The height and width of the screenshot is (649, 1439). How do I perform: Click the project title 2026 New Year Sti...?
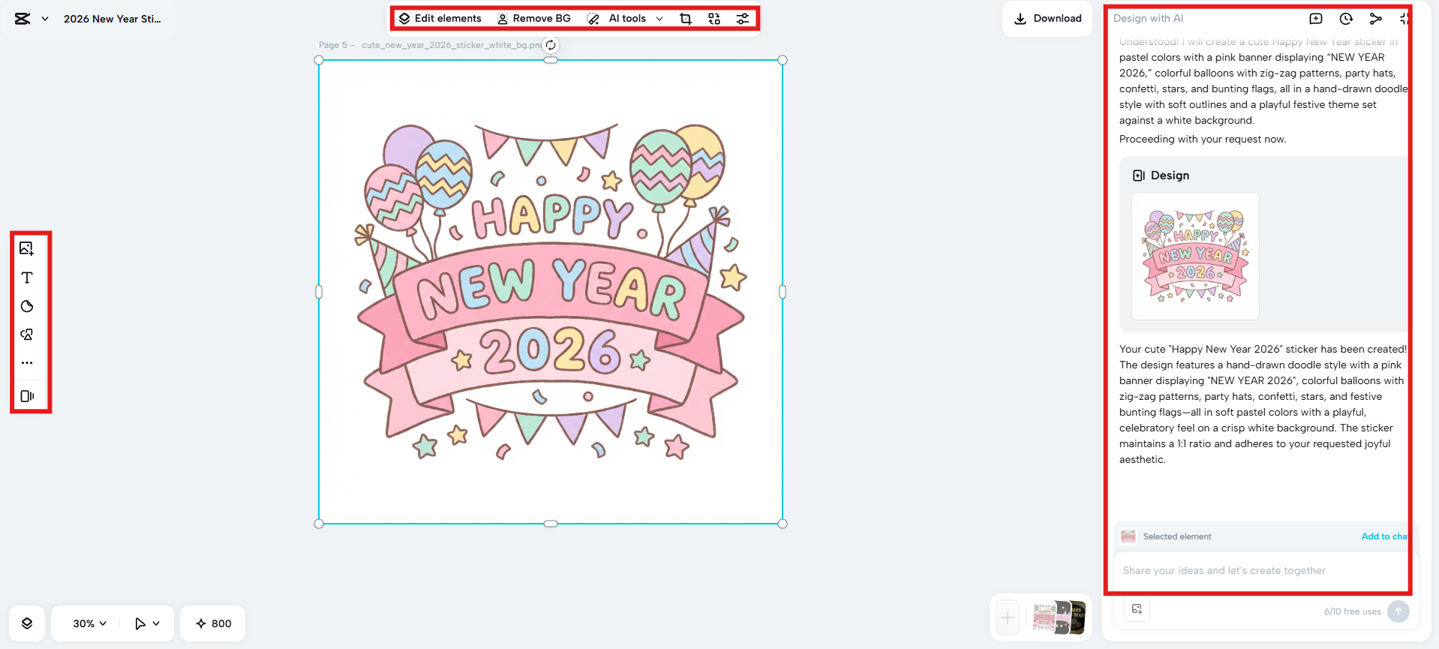(113, 19)
